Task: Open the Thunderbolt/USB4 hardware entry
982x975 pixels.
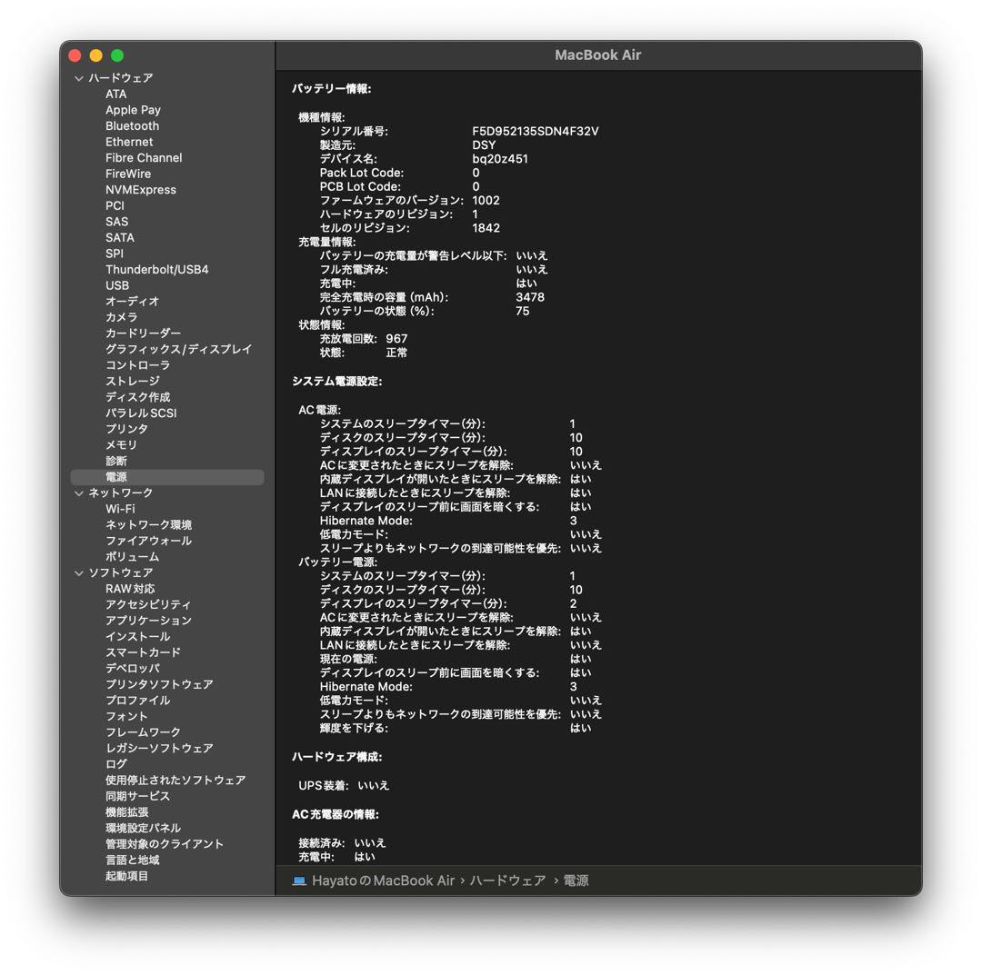Action: coord(156,270)
